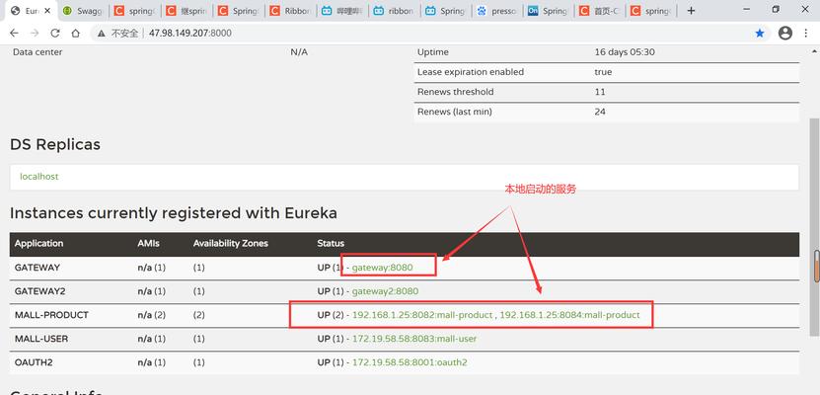Screen dimensions: 820x395
Task: Open a new browser tab
Action: pos(691,11)
